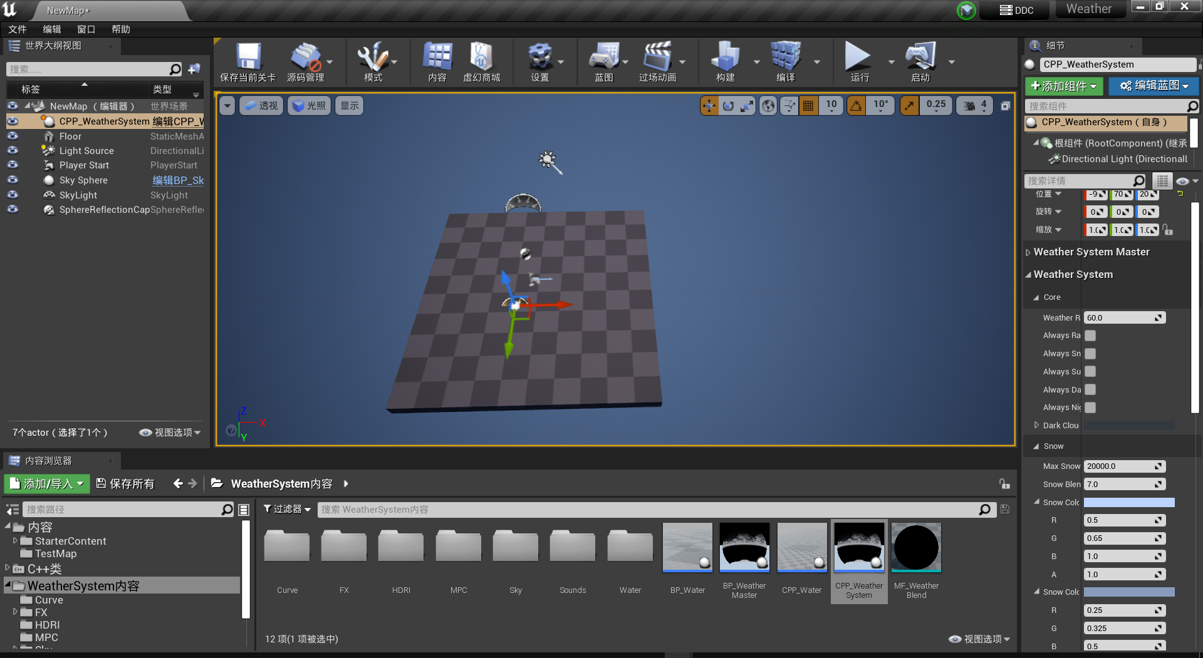The width and height of the screenshot is (1203, 658).
Task: Toggle SkyLight visibility in World Outliner
Action: 12,195
